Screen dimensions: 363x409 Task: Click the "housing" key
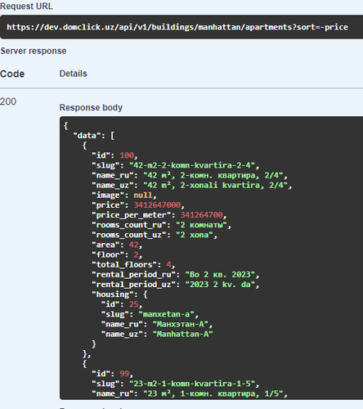click(114, 294)
